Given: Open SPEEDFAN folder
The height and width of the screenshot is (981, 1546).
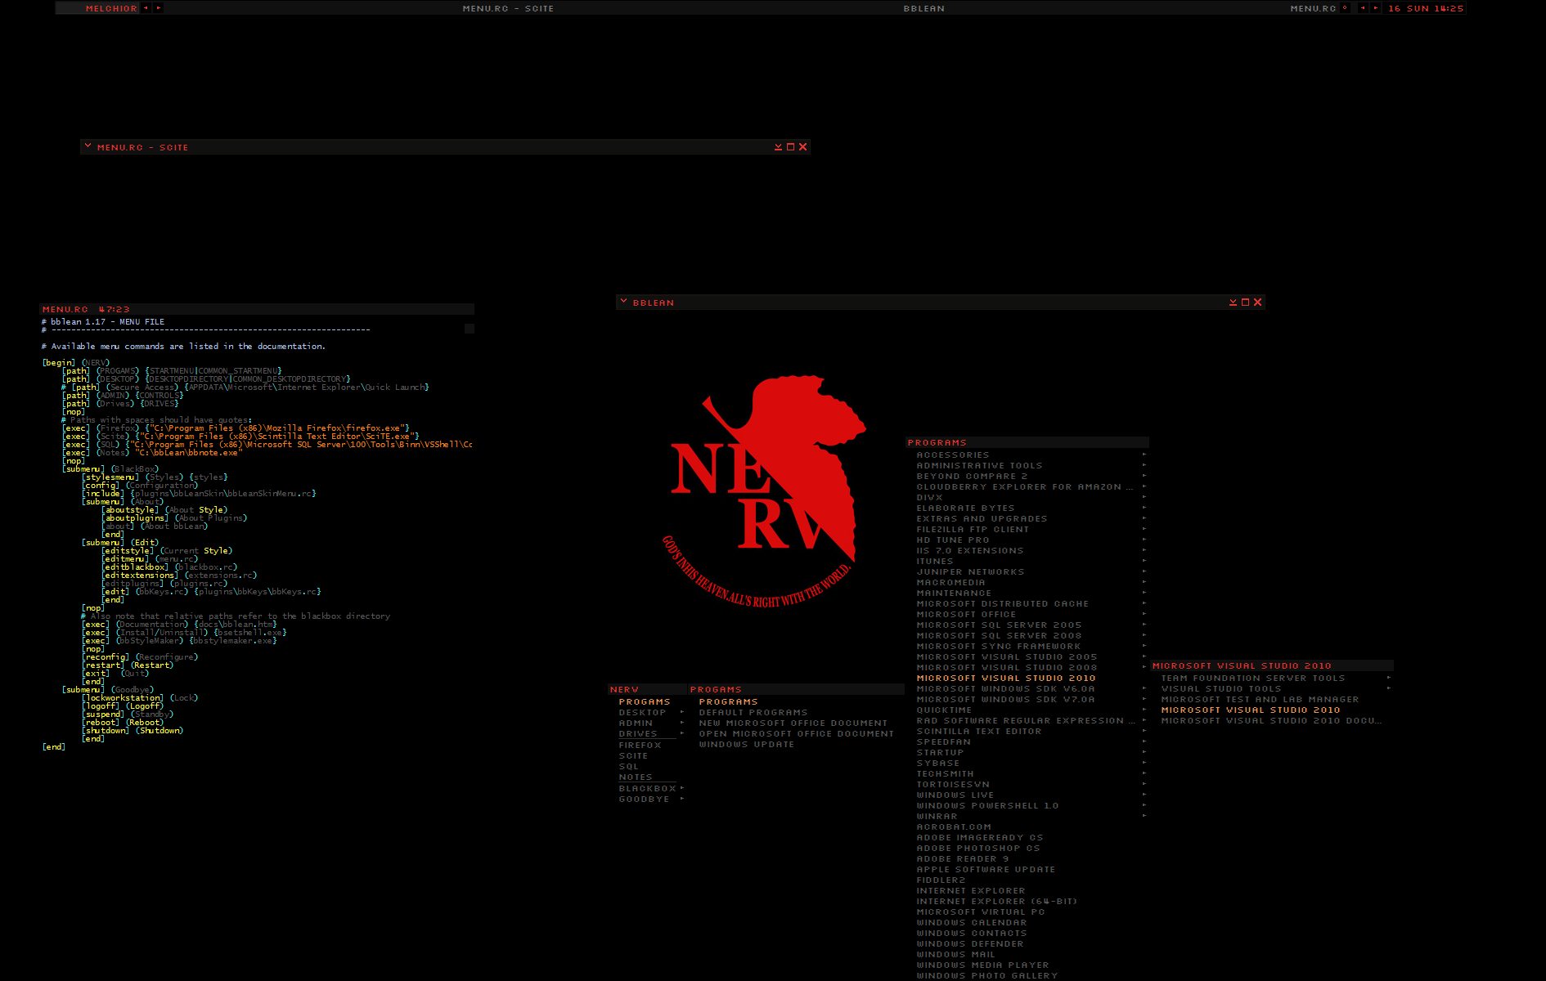Looking at the screenshot, I should 943,741.
